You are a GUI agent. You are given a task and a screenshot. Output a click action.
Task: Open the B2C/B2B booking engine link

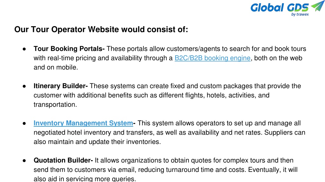[212, 58]
